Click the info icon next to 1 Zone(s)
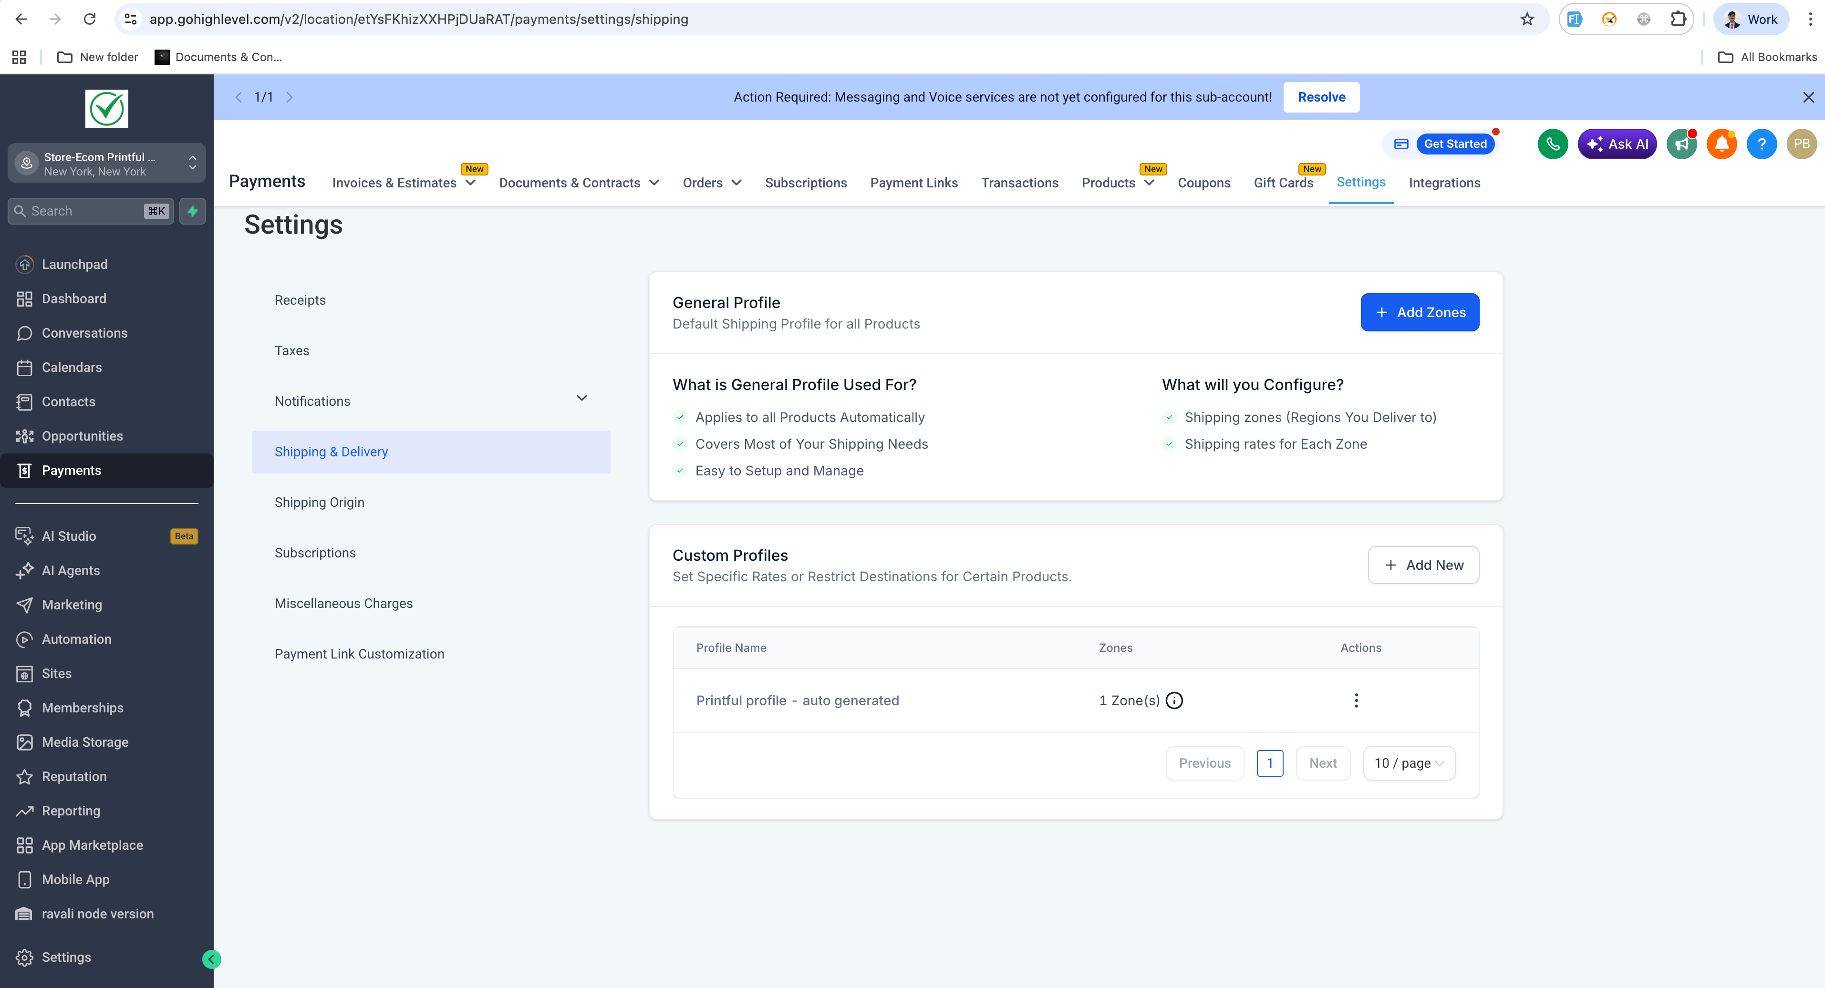1825x988 pixels. [1174, 700]
